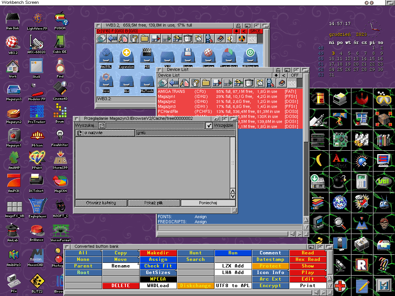Click the red book icon in Device List toolbar
Viewport: 395px width, 296px height.
[x=281, y=83]
